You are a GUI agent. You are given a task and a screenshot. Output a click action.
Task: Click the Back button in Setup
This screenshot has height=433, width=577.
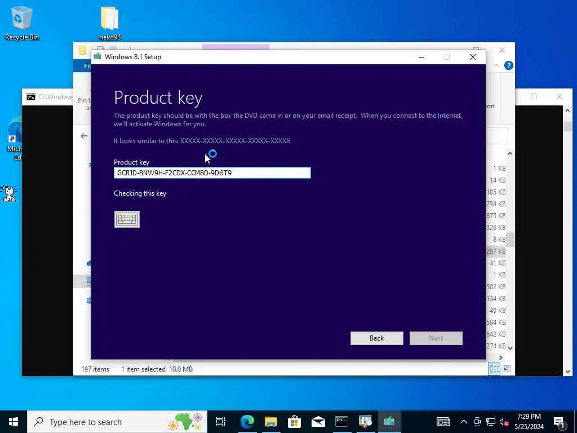coord(376,338)
